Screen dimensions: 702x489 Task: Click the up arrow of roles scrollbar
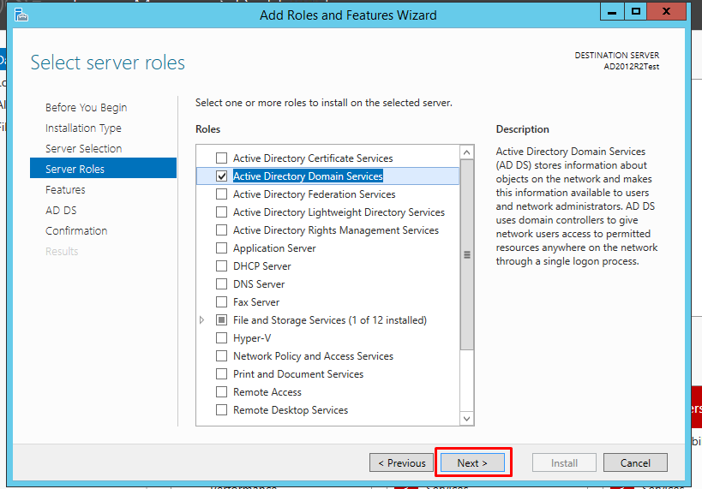(466, 152)
